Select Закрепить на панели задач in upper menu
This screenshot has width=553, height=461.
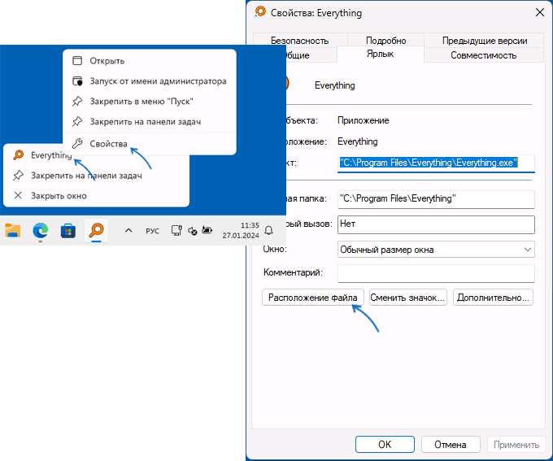[150, 122]
